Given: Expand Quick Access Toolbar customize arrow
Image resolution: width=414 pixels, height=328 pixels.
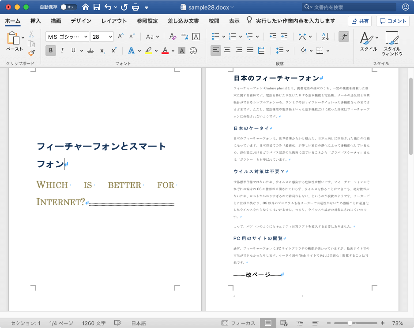Looking at the screenshot, I should coord(147,7).
